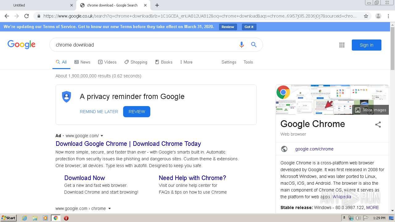Select the Books search tab
Screen dimensions: 395x222
(x=164, y=62)
